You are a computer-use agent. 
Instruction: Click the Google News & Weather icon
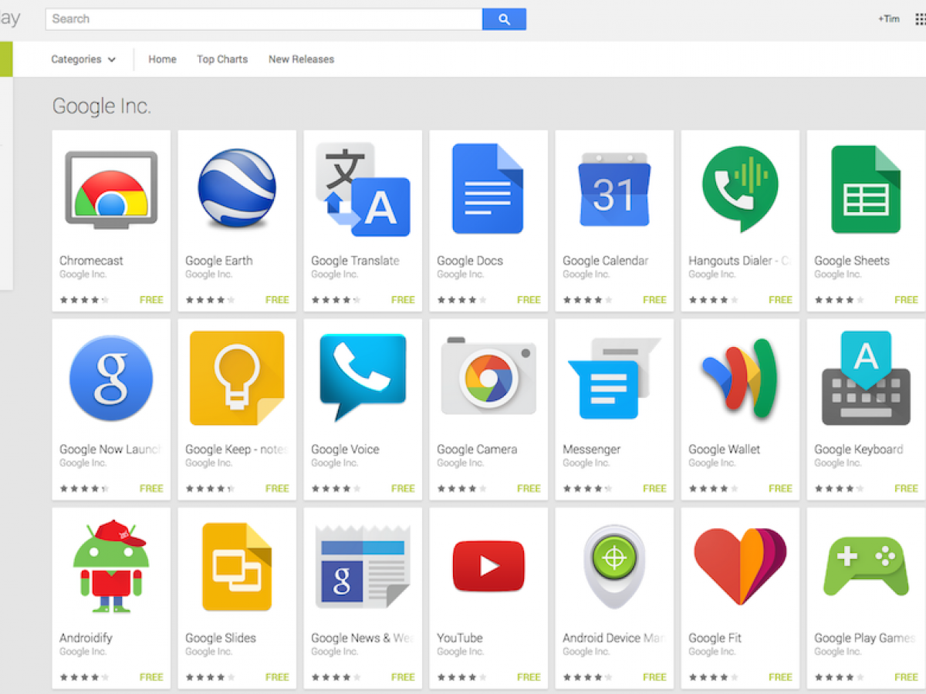pos(363,567)
